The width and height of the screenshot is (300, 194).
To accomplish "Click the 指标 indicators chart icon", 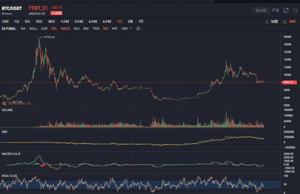I will pos(285,21).
